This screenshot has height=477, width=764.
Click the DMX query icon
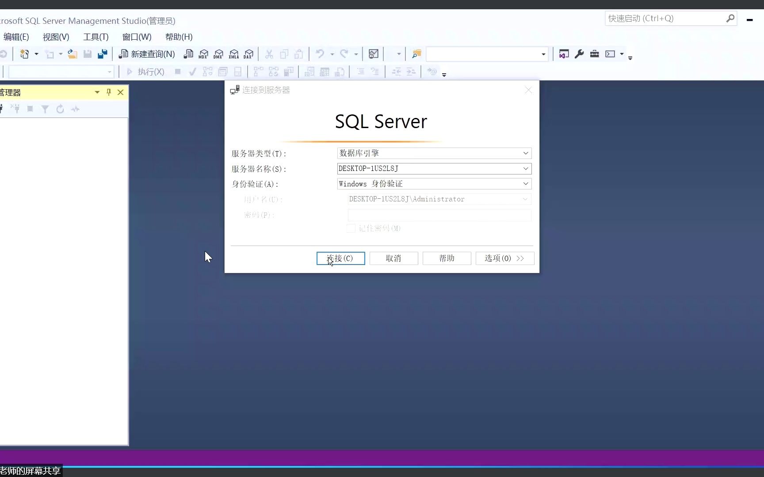tap(218, 54)
